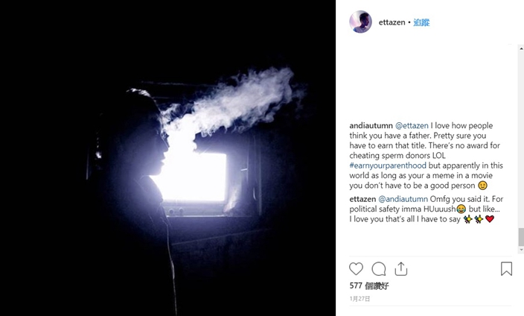Screen dimensions: 524x316
Task: View the 577 likes count
Action: (x=369, y=286)
